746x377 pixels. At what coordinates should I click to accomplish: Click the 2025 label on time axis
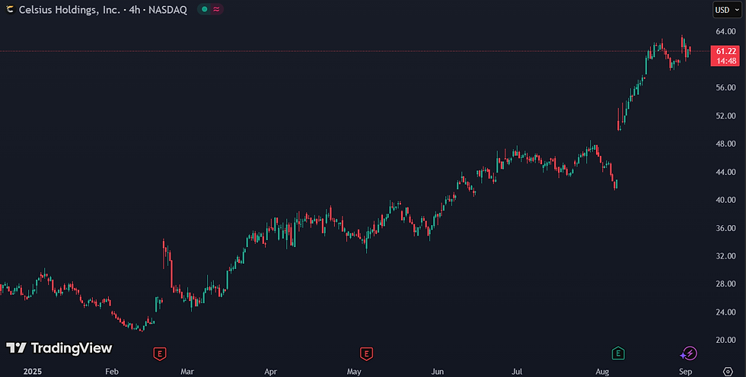tap(33, 372)
